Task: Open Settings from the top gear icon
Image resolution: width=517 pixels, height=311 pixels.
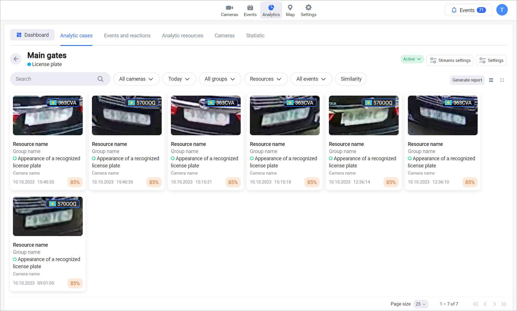Action: 308,10
